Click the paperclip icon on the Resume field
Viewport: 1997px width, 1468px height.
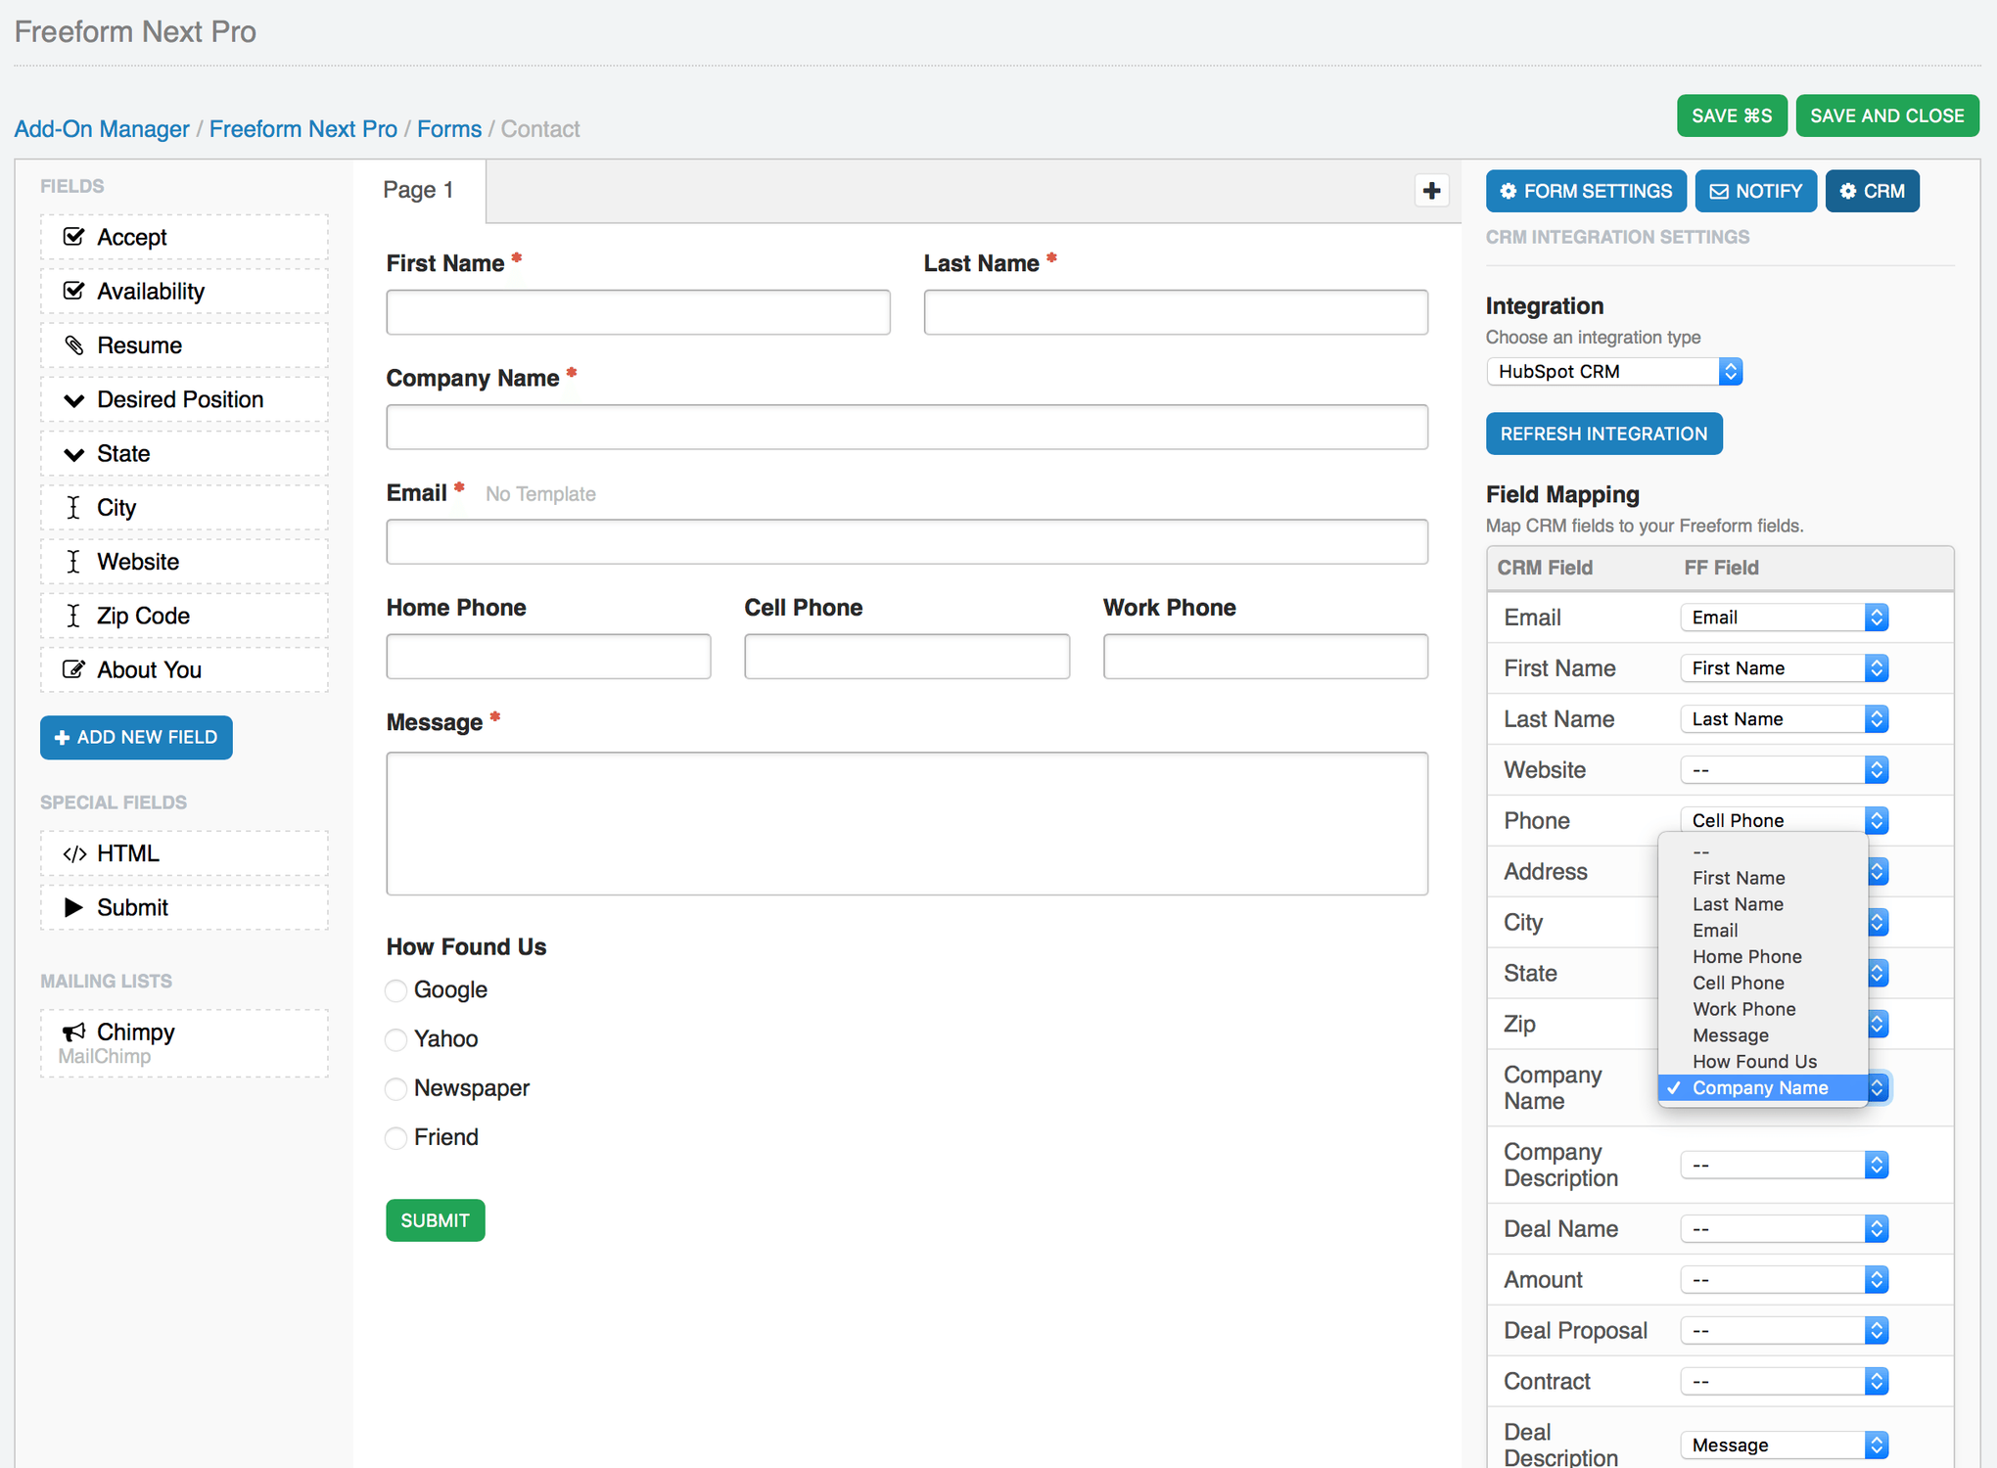click(x=74, y=344)
